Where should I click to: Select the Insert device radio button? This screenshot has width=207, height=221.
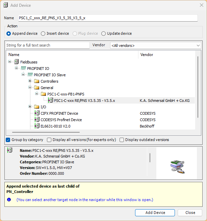(43, 33)
